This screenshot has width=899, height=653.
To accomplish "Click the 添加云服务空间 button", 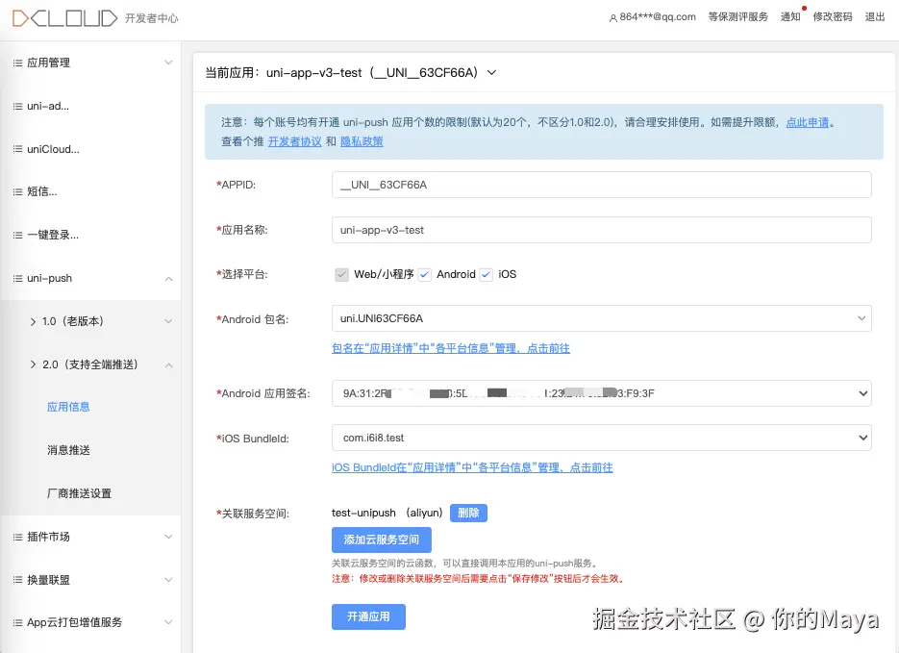I will [382, 540].
